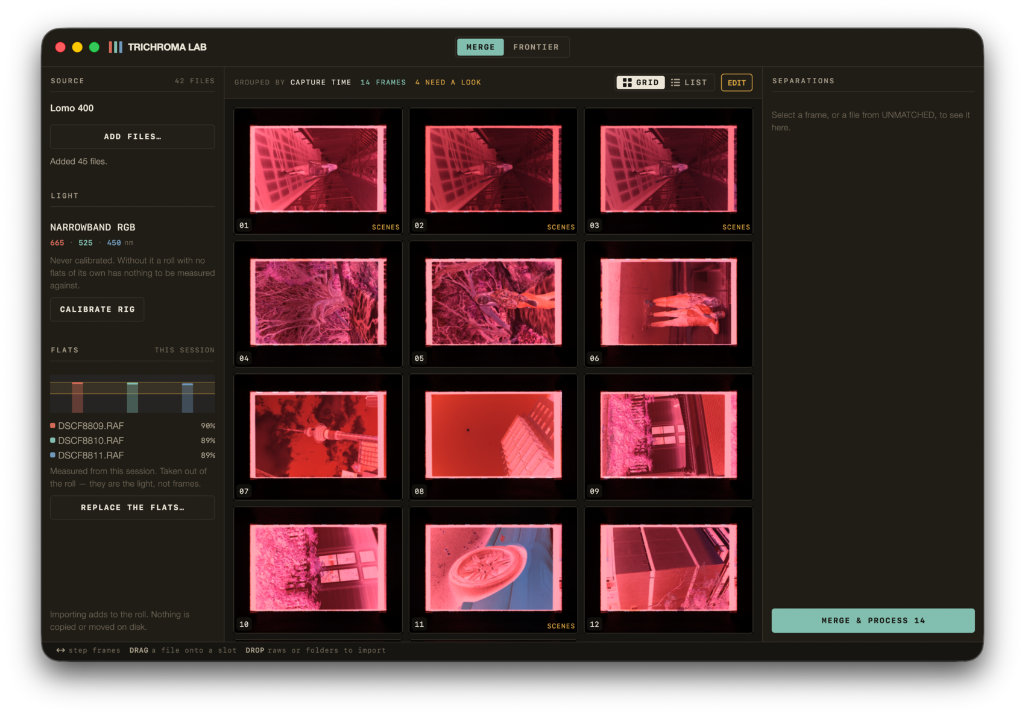This screenshot has height=716, width=1025.
Task: Click the red bar in the flats histogram
Action: click(x=77, y=398)
